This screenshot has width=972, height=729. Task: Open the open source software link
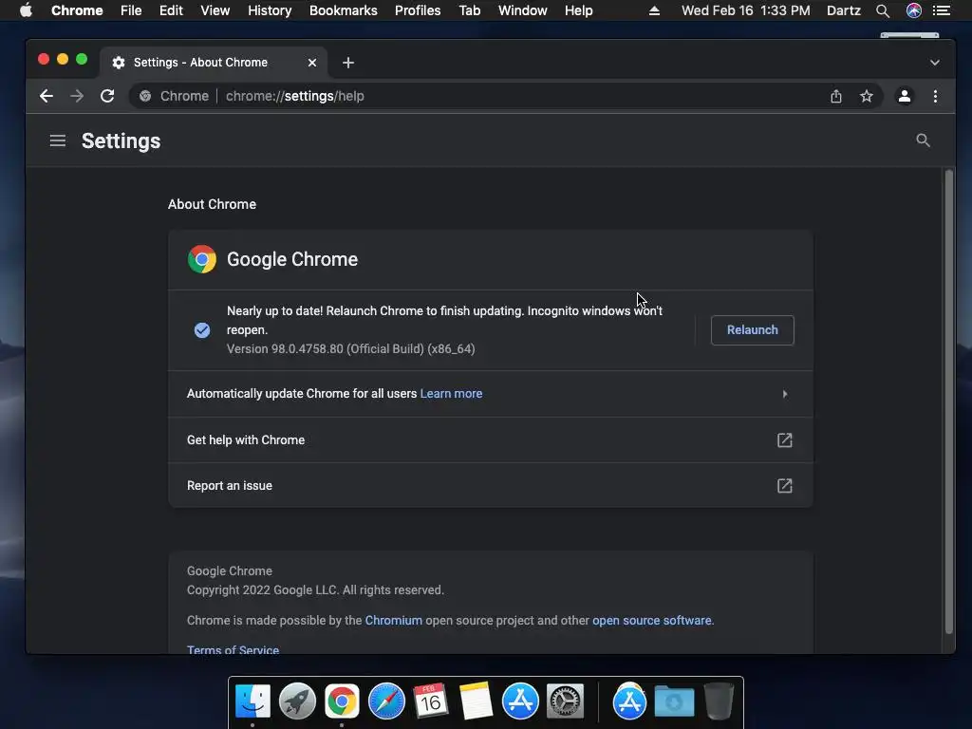tap(651, 620)
